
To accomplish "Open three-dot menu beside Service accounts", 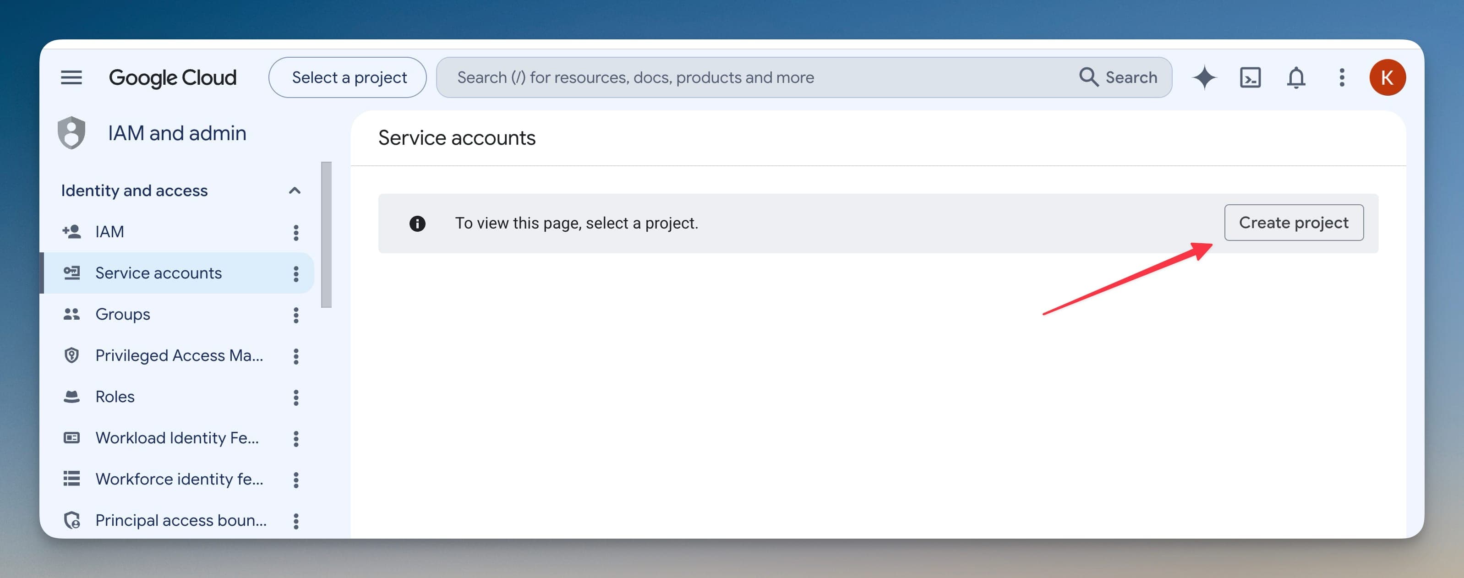I will 295,273.
